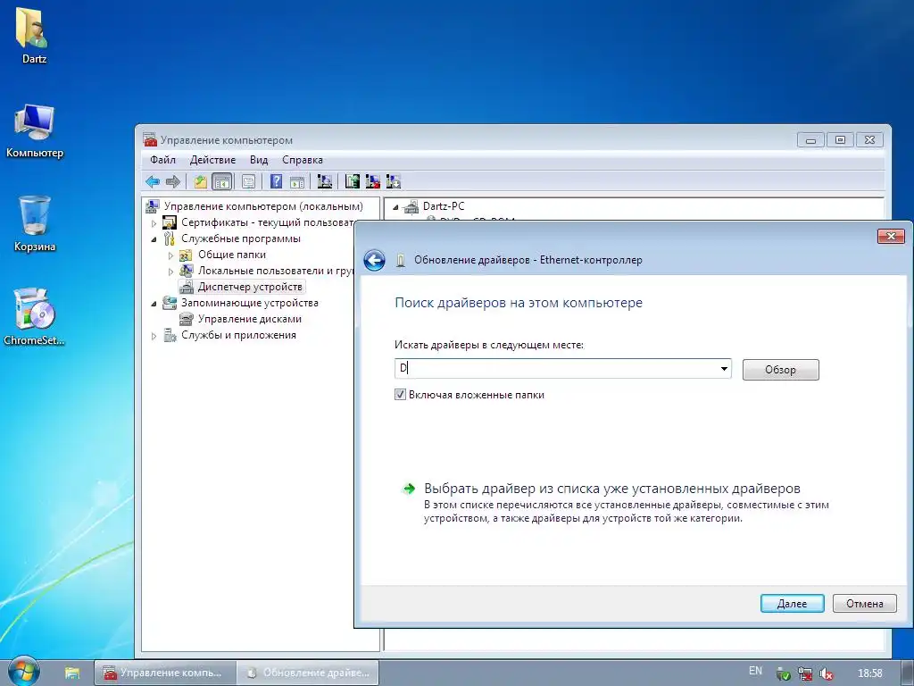This screenshot has height=686, width=914.
Task: Toggle Show/Hide Action Pane toolbar icon
Action: [x=297, y=182]
